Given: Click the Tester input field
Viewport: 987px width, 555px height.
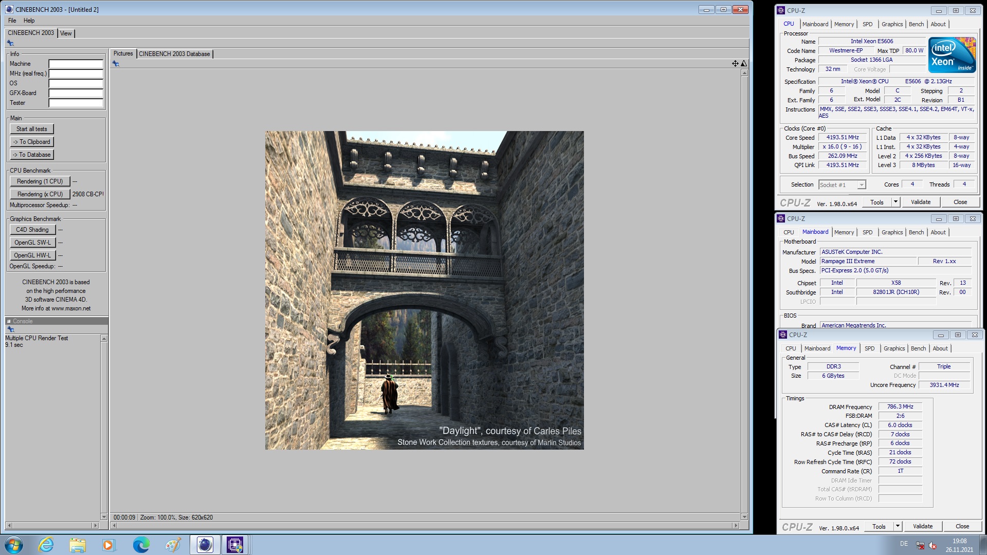Looking at the screenshot, I should click(76, 103).
